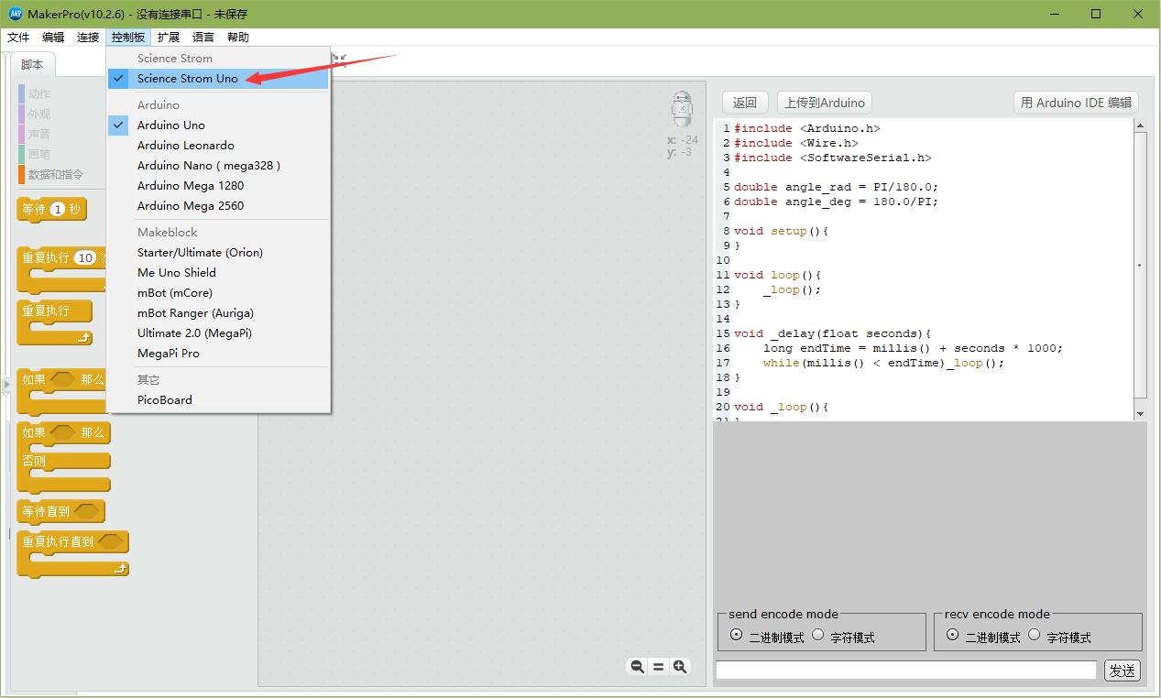Click the shrink icon in the top toolbar
The width and height of the screenshot is (1161, 698).
pyautogui.click(x=340, y=59)
